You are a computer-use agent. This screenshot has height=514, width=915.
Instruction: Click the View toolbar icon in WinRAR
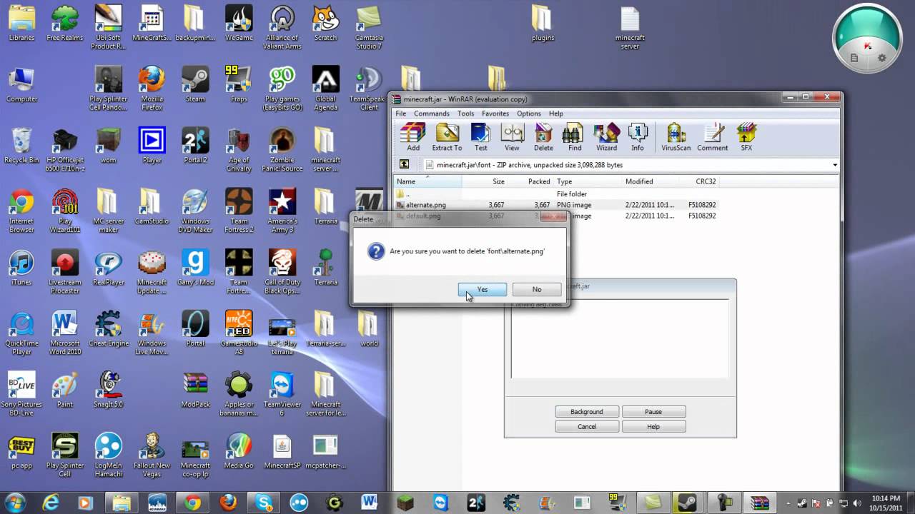[x=512, y=137]
